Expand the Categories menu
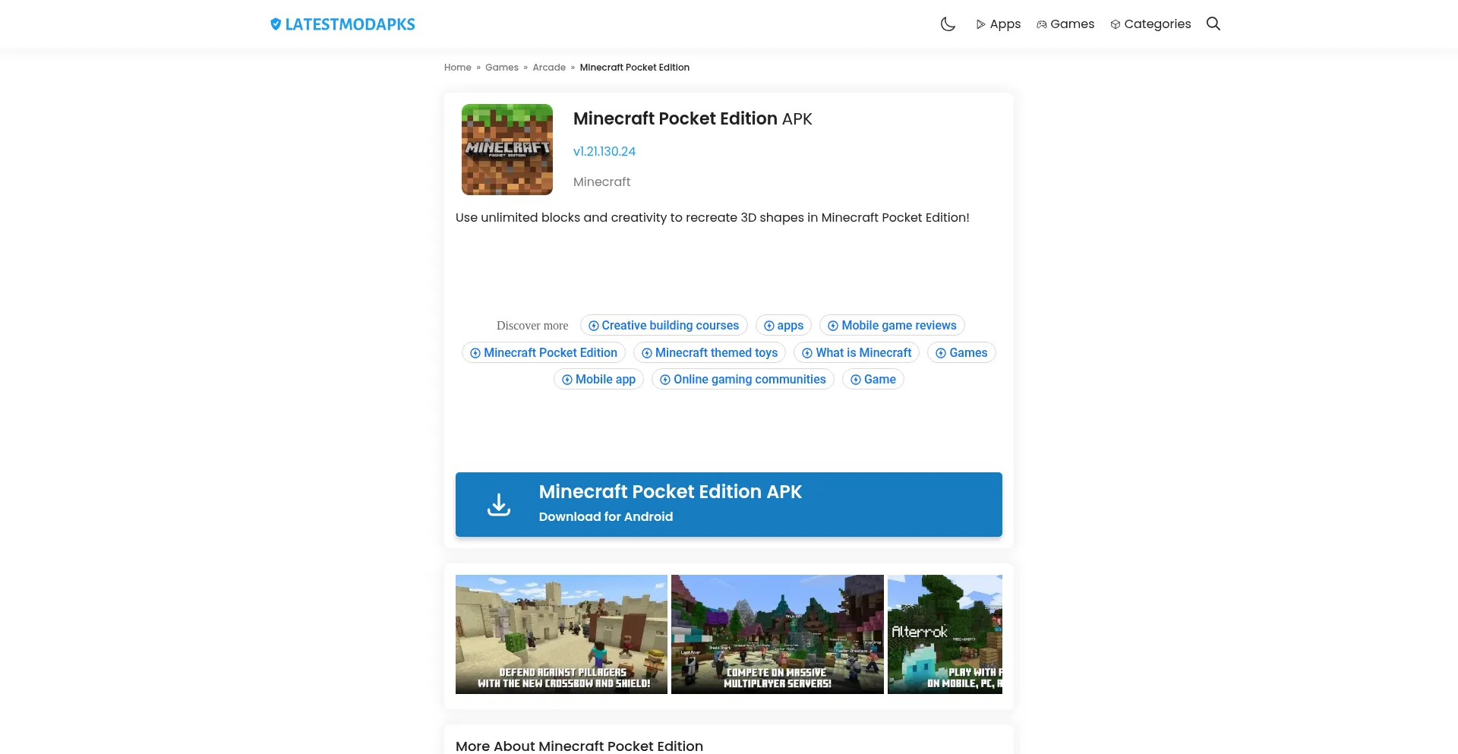 pos(1150,24)
